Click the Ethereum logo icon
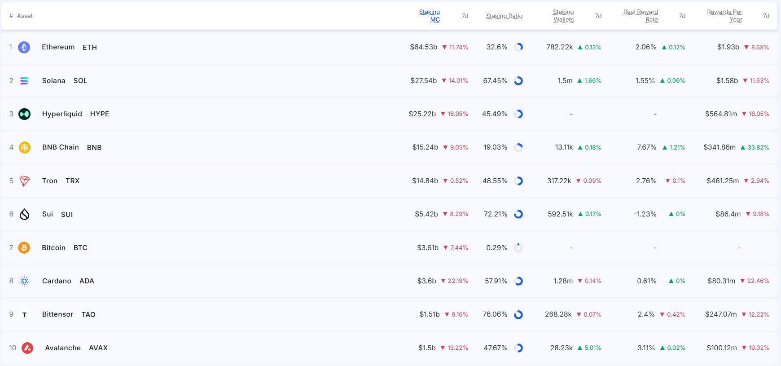 point(24,47)
